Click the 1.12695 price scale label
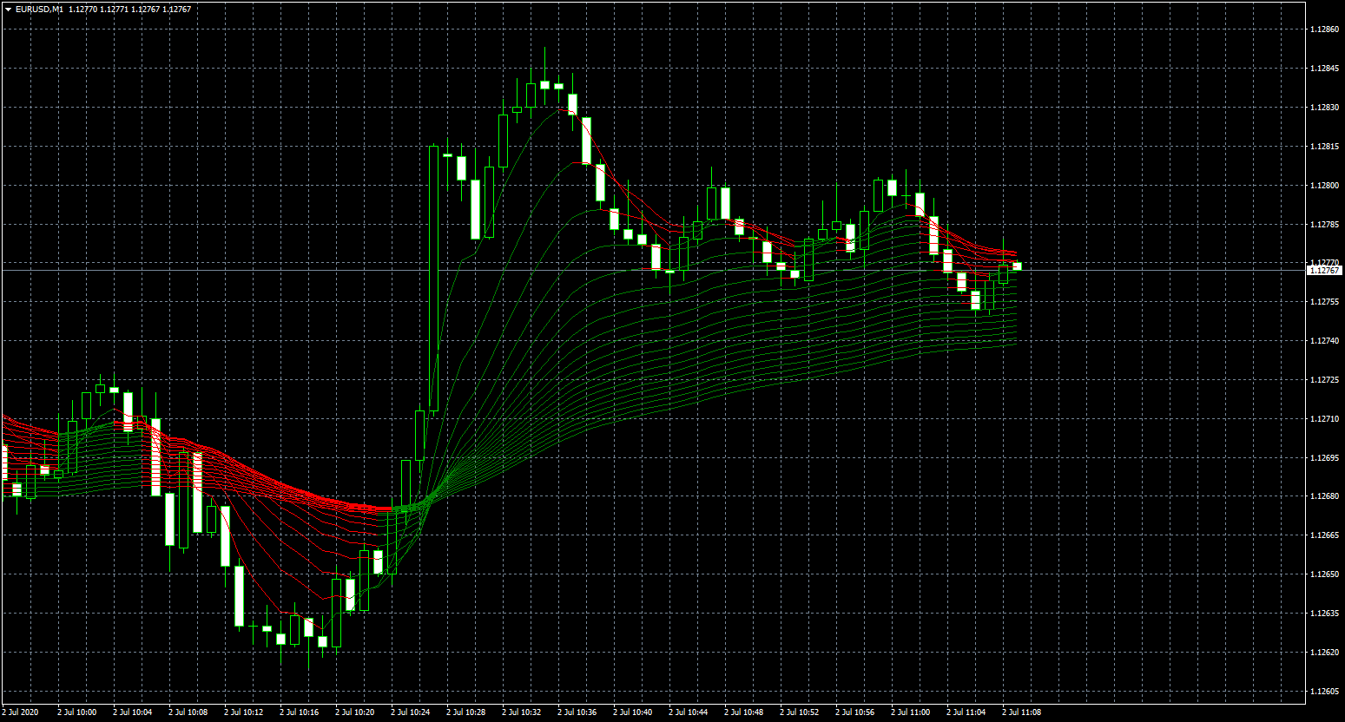Image resolution: width=1345 pixels, height=722 pixels. click(1323, 458)
